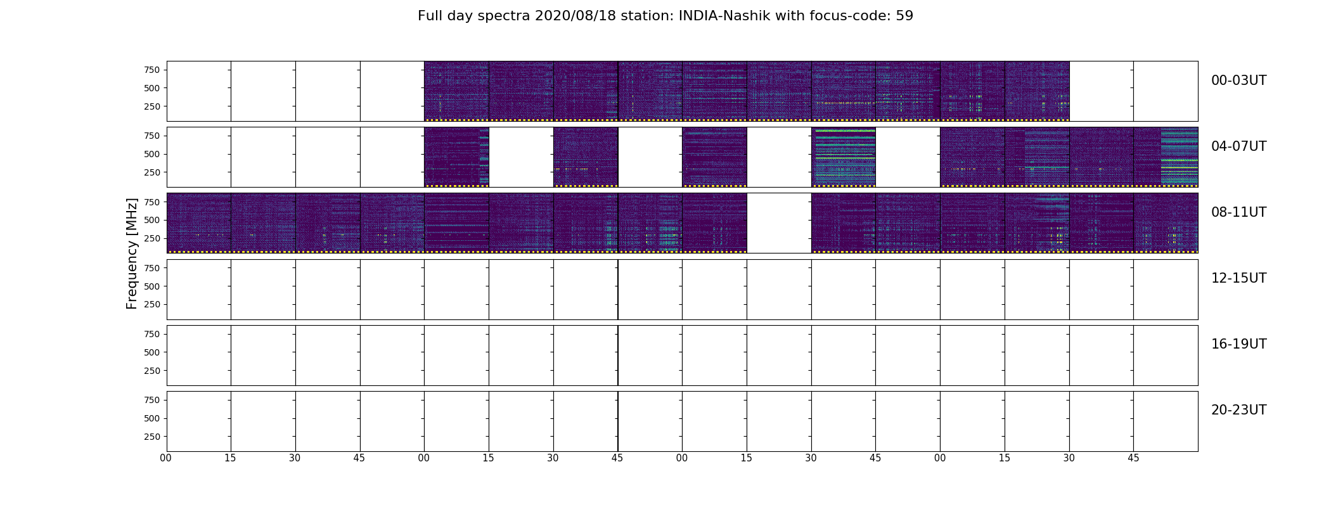Screen dimensions: 1331x507
Task: Click the 250 tick label of 20-23UT row
Action: tap(152, 437)
